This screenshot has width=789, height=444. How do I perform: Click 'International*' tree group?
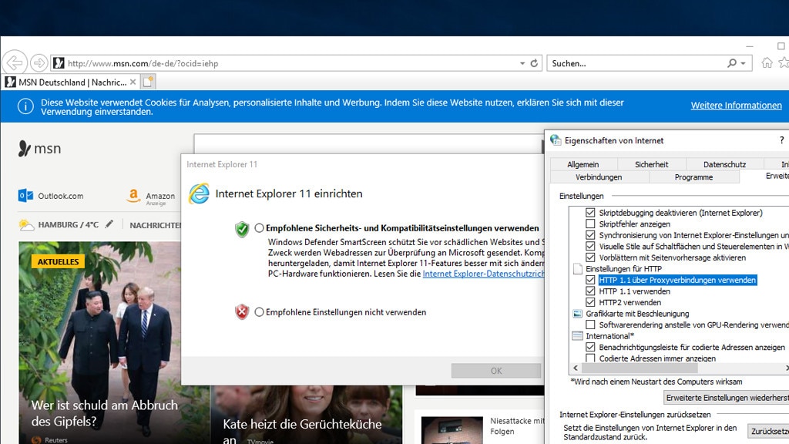coord(609,336)
